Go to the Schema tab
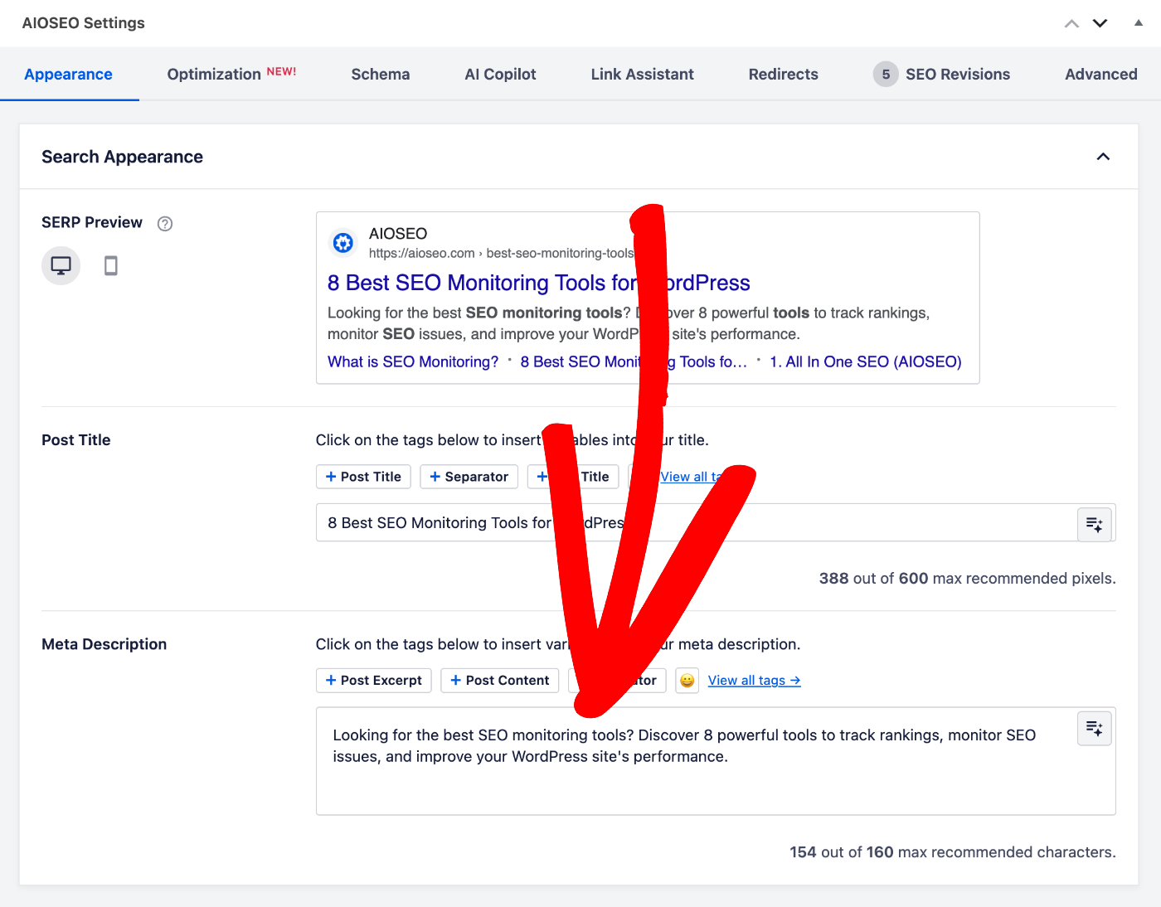 click(x=381, y=75)
